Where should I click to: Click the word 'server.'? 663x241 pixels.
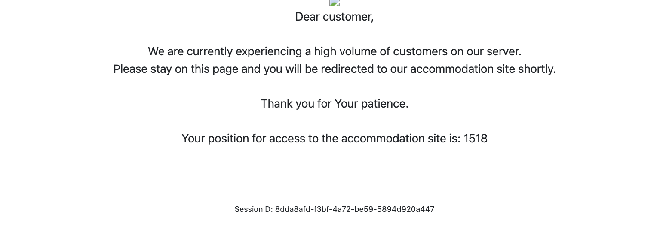point(504,51)
